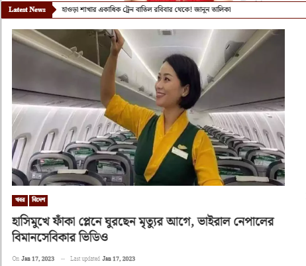The image size is (306, 266).
Task: Open the featured flight attendant article photo
Action: coord(148,107)
